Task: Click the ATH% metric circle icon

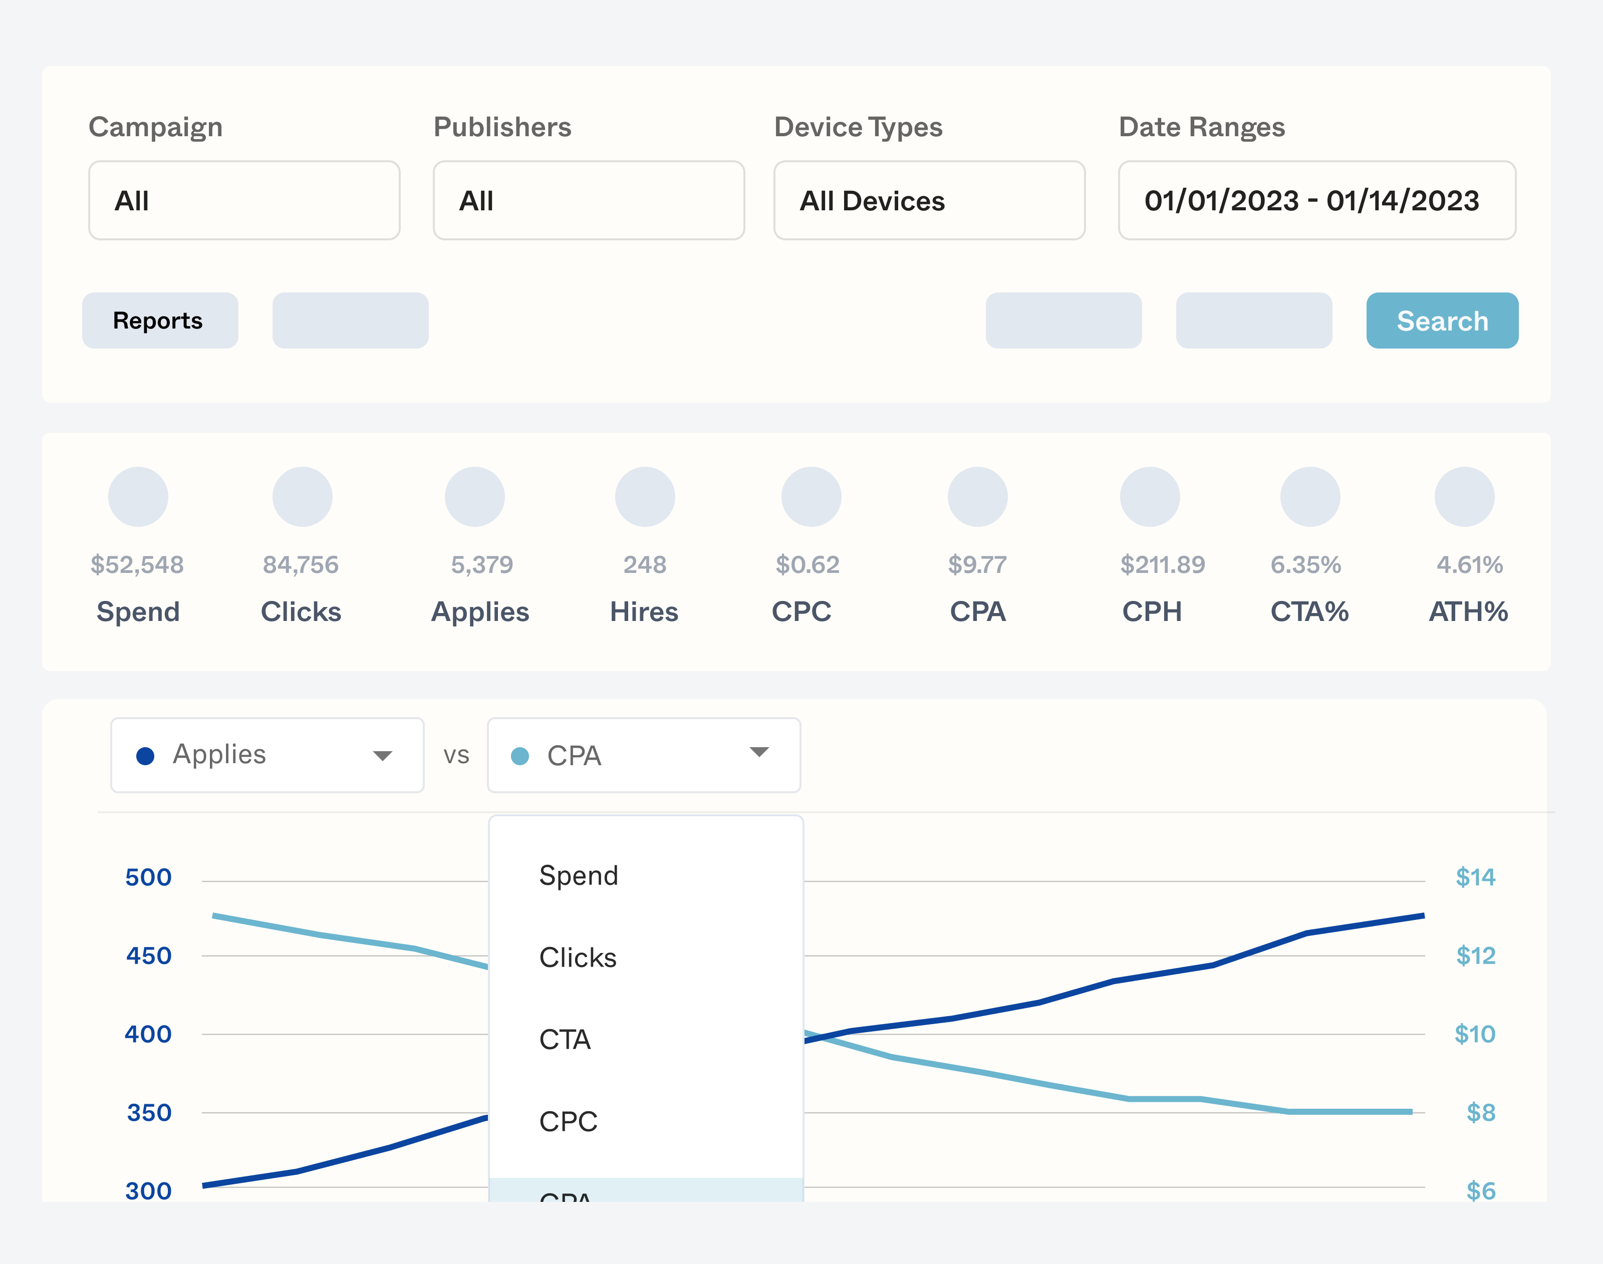Action: click(x=1464, y=497)
